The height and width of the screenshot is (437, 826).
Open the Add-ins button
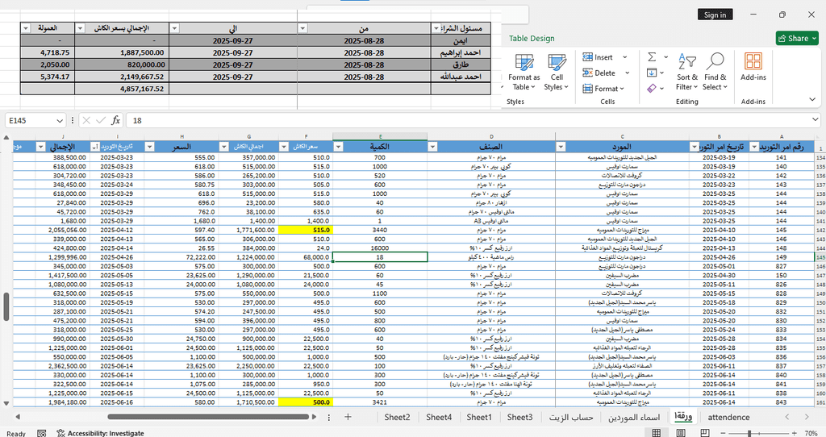[753, 68]
